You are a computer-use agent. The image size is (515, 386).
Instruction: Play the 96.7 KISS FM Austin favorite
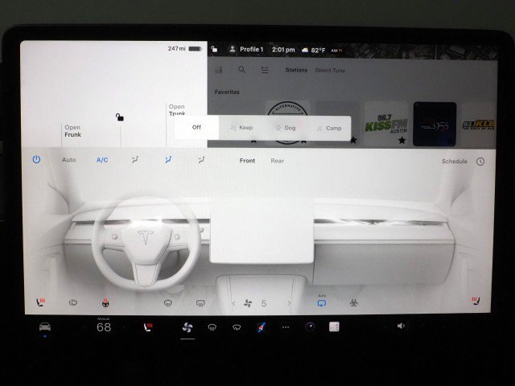click(386, 124)
